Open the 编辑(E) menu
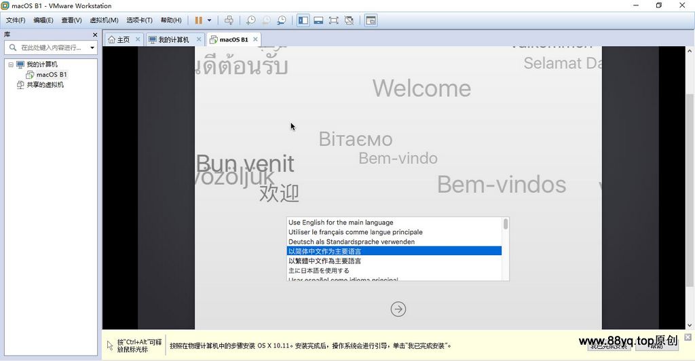695x361 pixels. tap(43, 20)
